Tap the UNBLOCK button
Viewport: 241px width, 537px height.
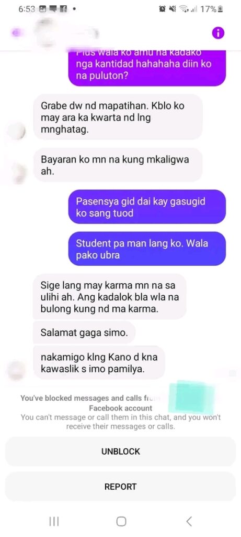pyautogui.click(x=120, y=452)
